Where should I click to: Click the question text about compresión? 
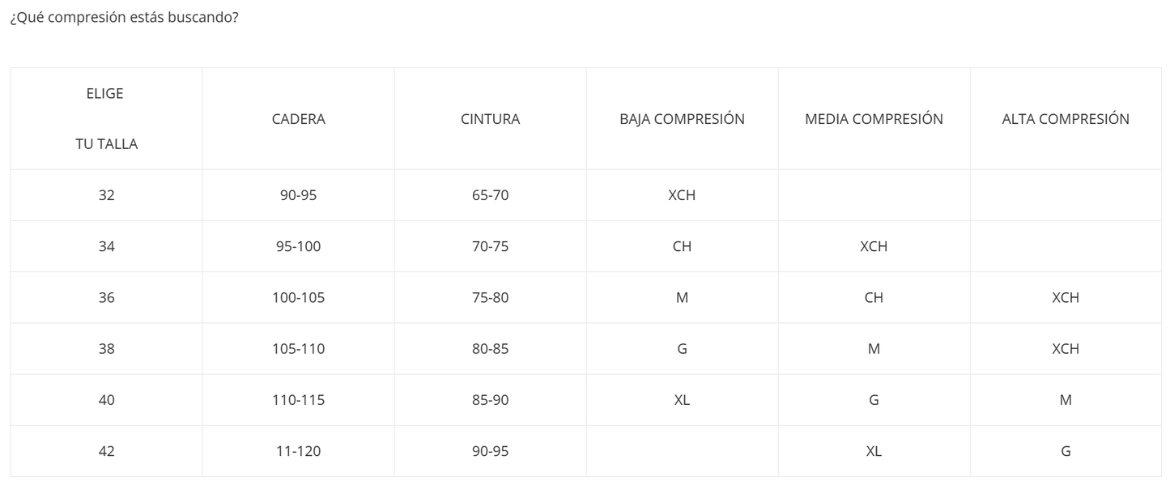pyautogui.click(x=124, y=18)
